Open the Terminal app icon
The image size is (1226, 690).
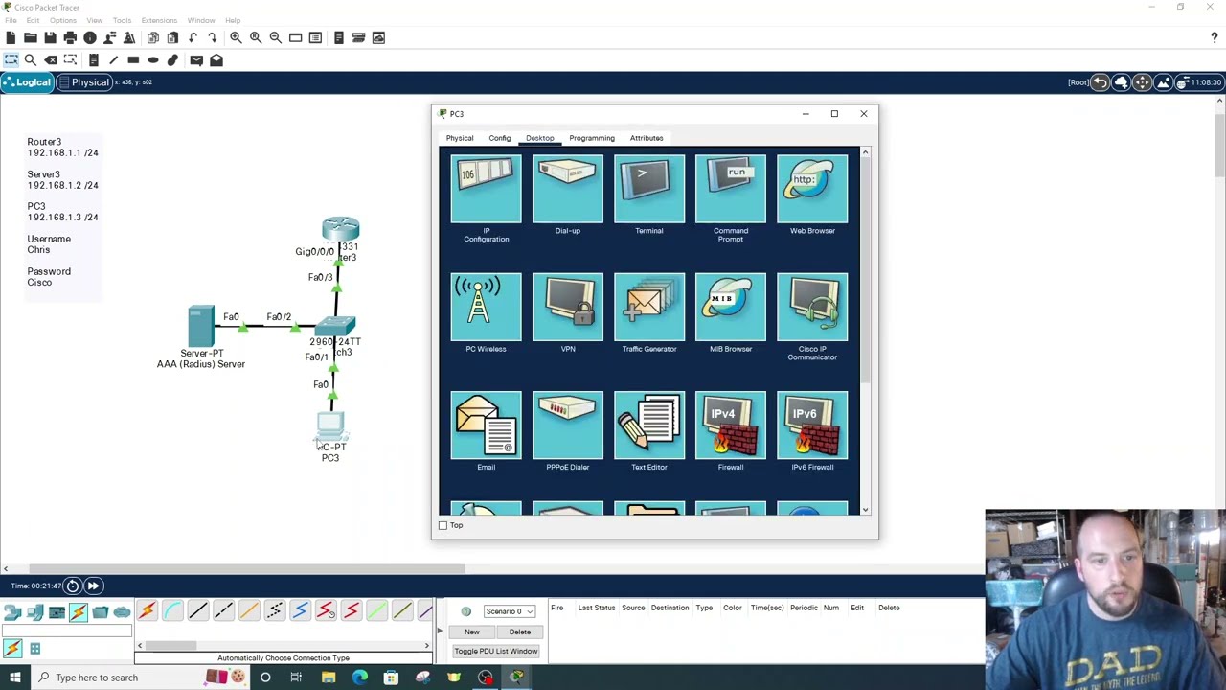tap(649, 189)
